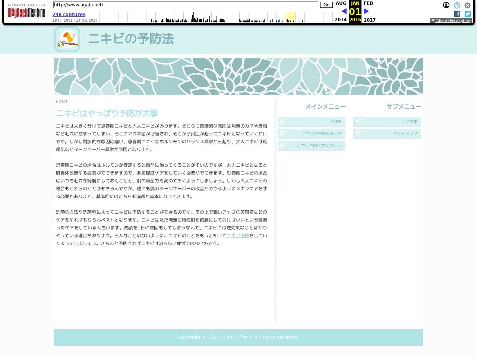The image size is (477, 358).
Task: Select the highlighted 2016 timeline marker
Action: [x=291, y=18]
